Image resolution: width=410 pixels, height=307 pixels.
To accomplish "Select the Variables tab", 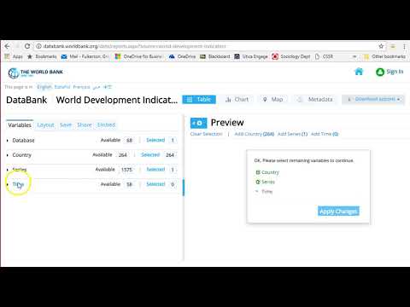I will (x=20, y=125).
